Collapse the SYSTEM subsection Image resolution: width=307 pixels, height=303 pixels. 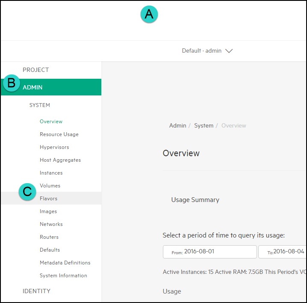pos(39,105)
